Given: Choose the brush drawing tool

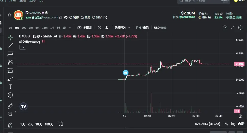Looking at the screenshot, I should [10, 79].
